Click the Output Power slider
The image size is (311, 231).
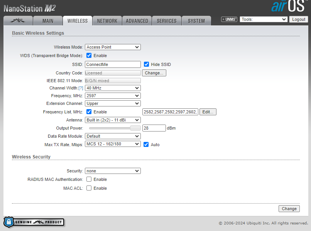115,128
